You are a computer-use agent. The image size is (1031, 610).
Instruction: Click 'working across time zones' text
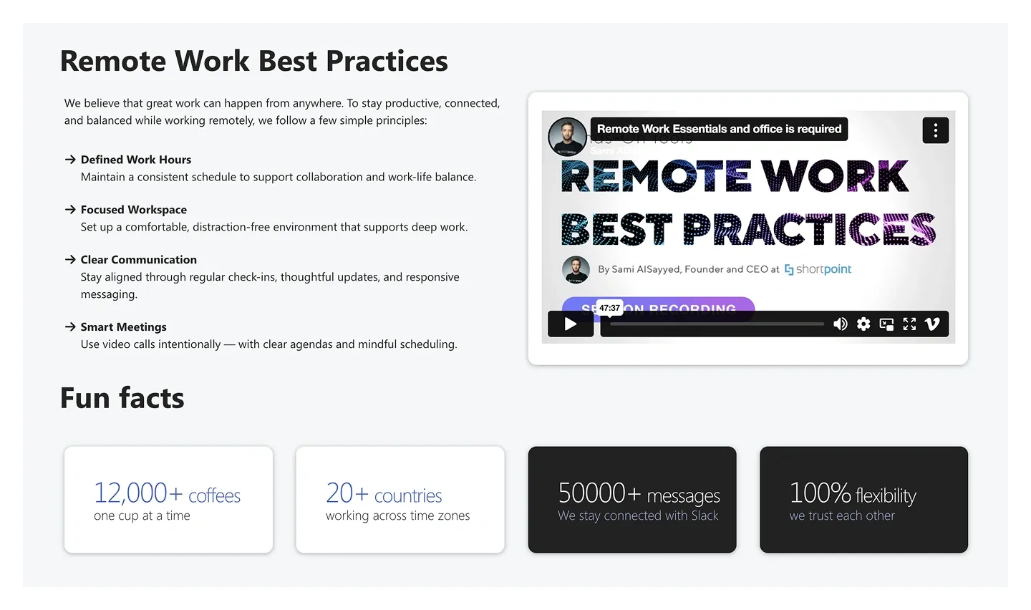point(398,515)
